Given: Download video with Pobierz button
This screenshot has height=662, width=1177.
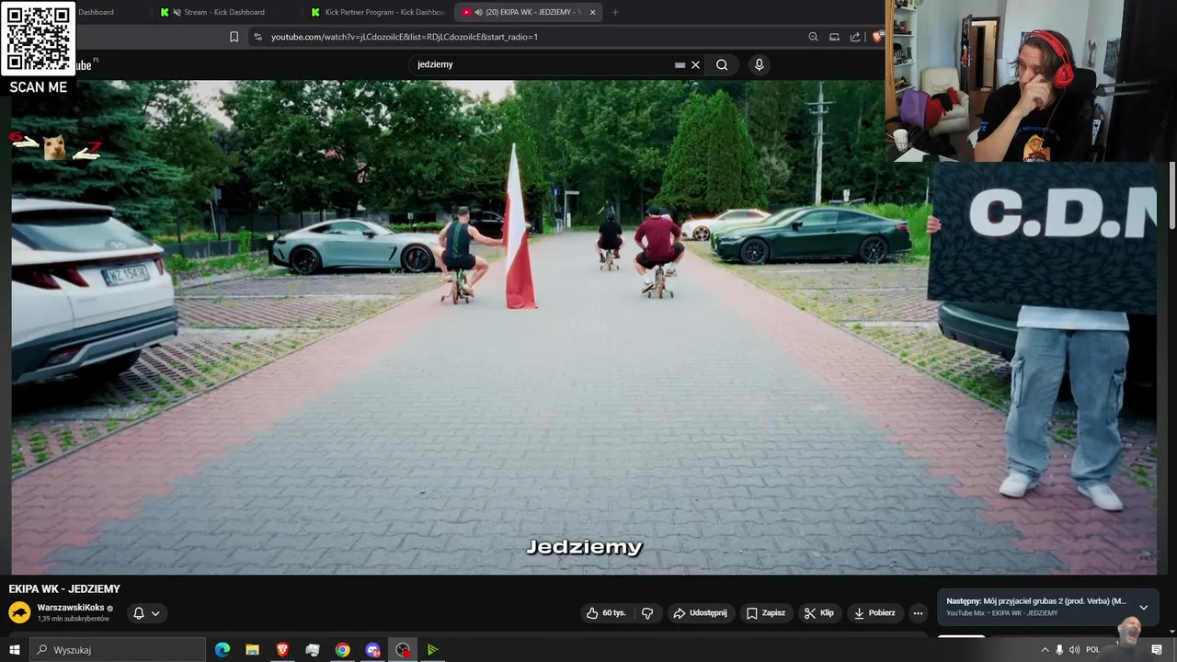Looking at the screenshot, I should coord(874,613).
